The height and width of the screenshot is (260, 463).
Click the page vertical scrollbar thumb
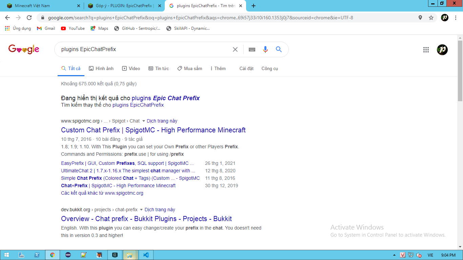pyautogui.click(x=460, y=71)
